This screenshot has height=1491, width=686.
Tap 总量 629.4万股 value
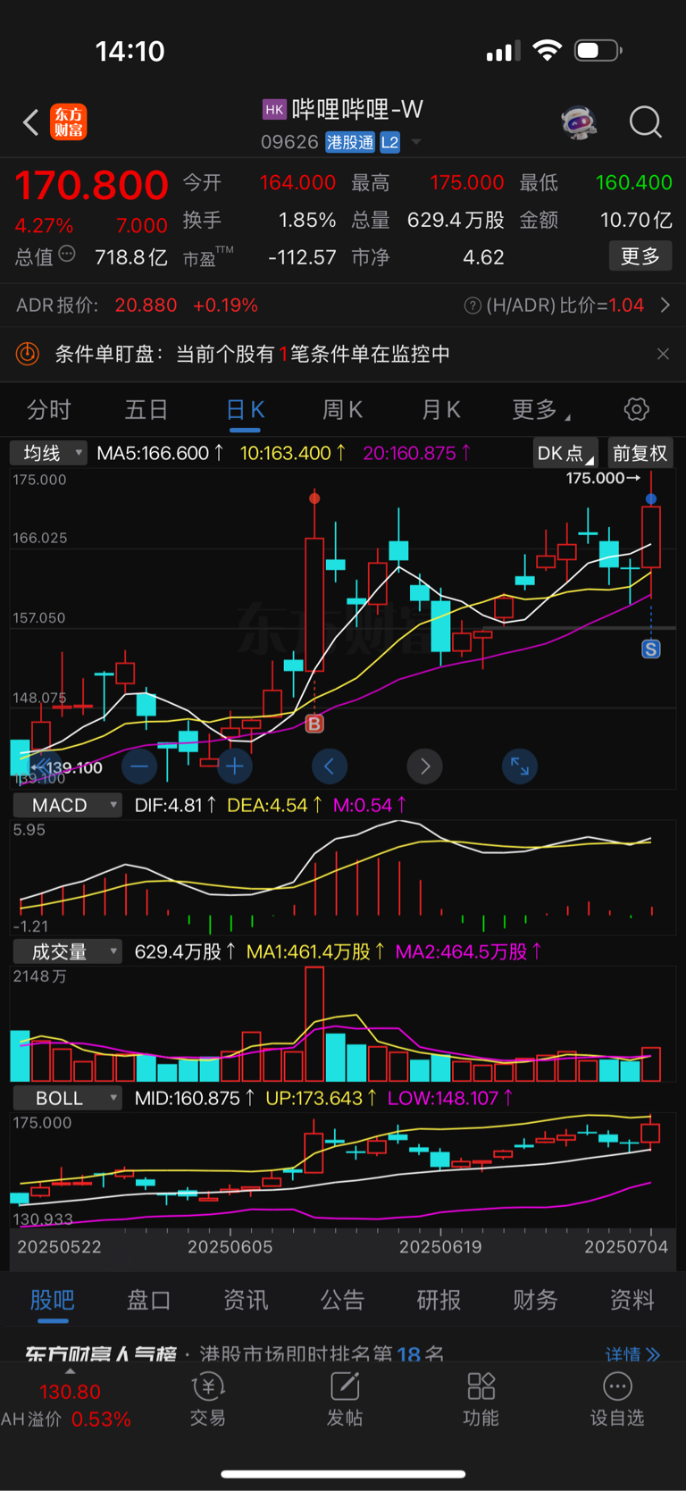pos(456,220)
